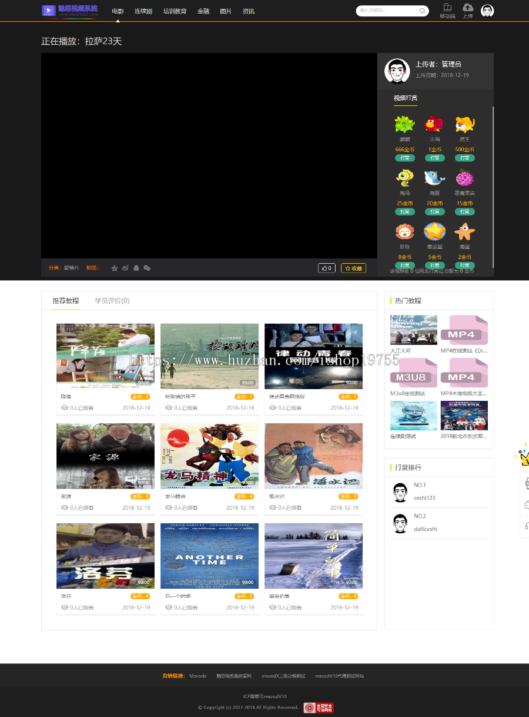Click 打赏 under 15金币 恶魔果实
Screen dimensions: 529x717
[464, 211]
